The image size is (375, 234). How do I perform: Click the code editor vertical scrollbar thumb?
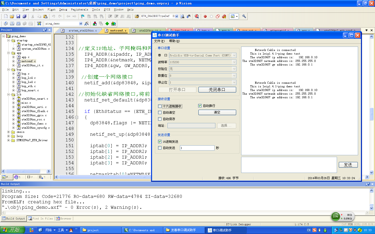coord(372,114)
